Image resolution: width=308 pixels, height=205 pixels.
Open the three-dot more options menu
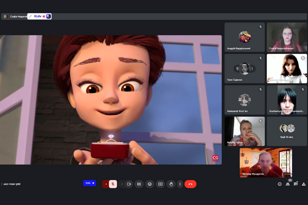click(180, 184)
